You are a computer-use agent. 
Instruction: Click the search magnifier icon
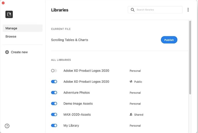pos(133,10)
